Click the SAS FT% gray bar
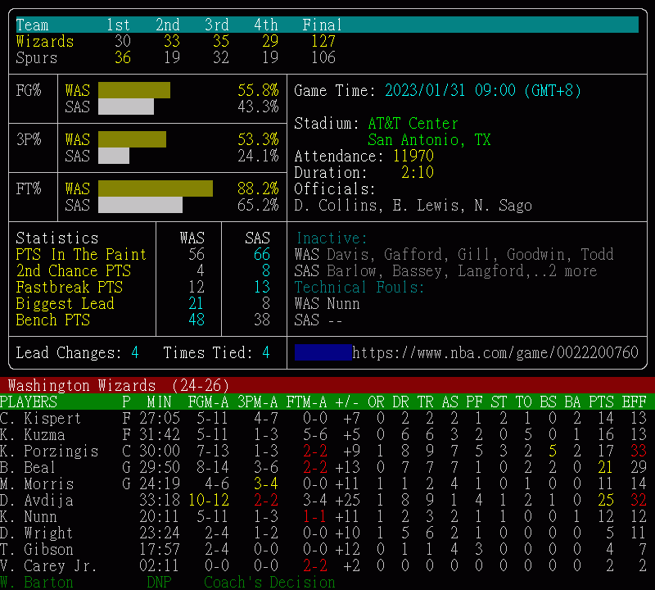 (x=140, y=205)
